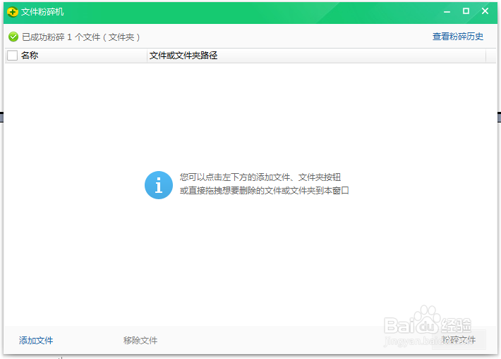
Task: Open 查看粉碎历史 link
Action: (x=457, y=37)
